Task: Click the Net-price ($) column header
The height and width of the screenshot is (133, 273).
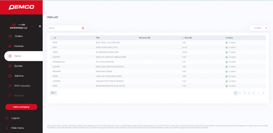Action: click(x=145, y=38)
